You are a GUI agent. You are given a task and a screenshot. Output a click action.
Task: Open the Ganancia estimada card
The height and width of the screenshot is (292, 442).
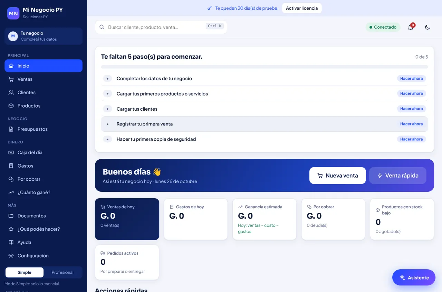[x=265, y=219]
